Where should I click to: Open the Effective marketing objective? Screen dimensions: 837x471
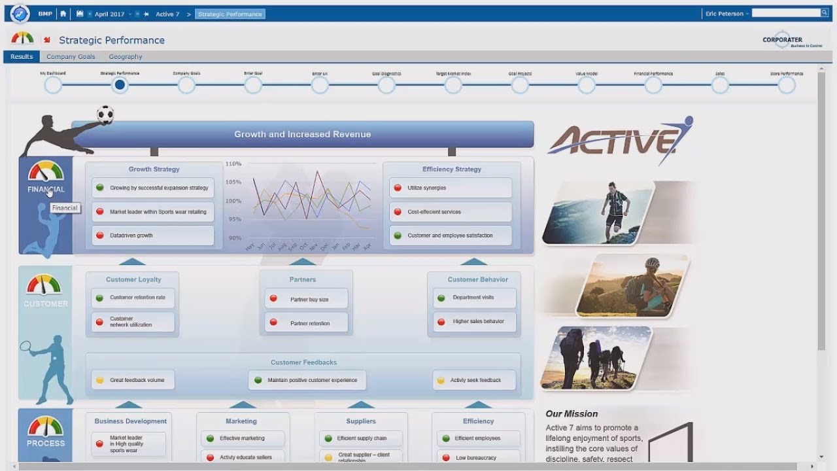243,438
